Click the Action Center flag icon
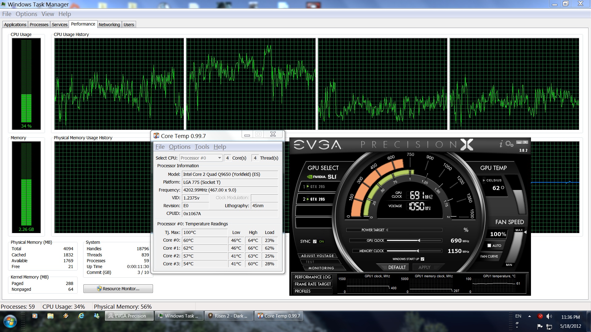 [x=540, y=326]
